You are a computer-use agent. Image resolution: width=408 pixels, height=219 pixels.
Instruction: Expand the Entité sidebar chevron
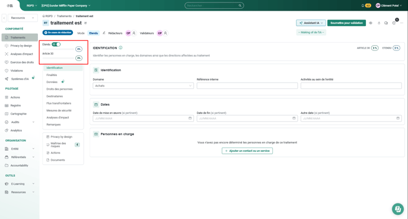coord(33,149)
